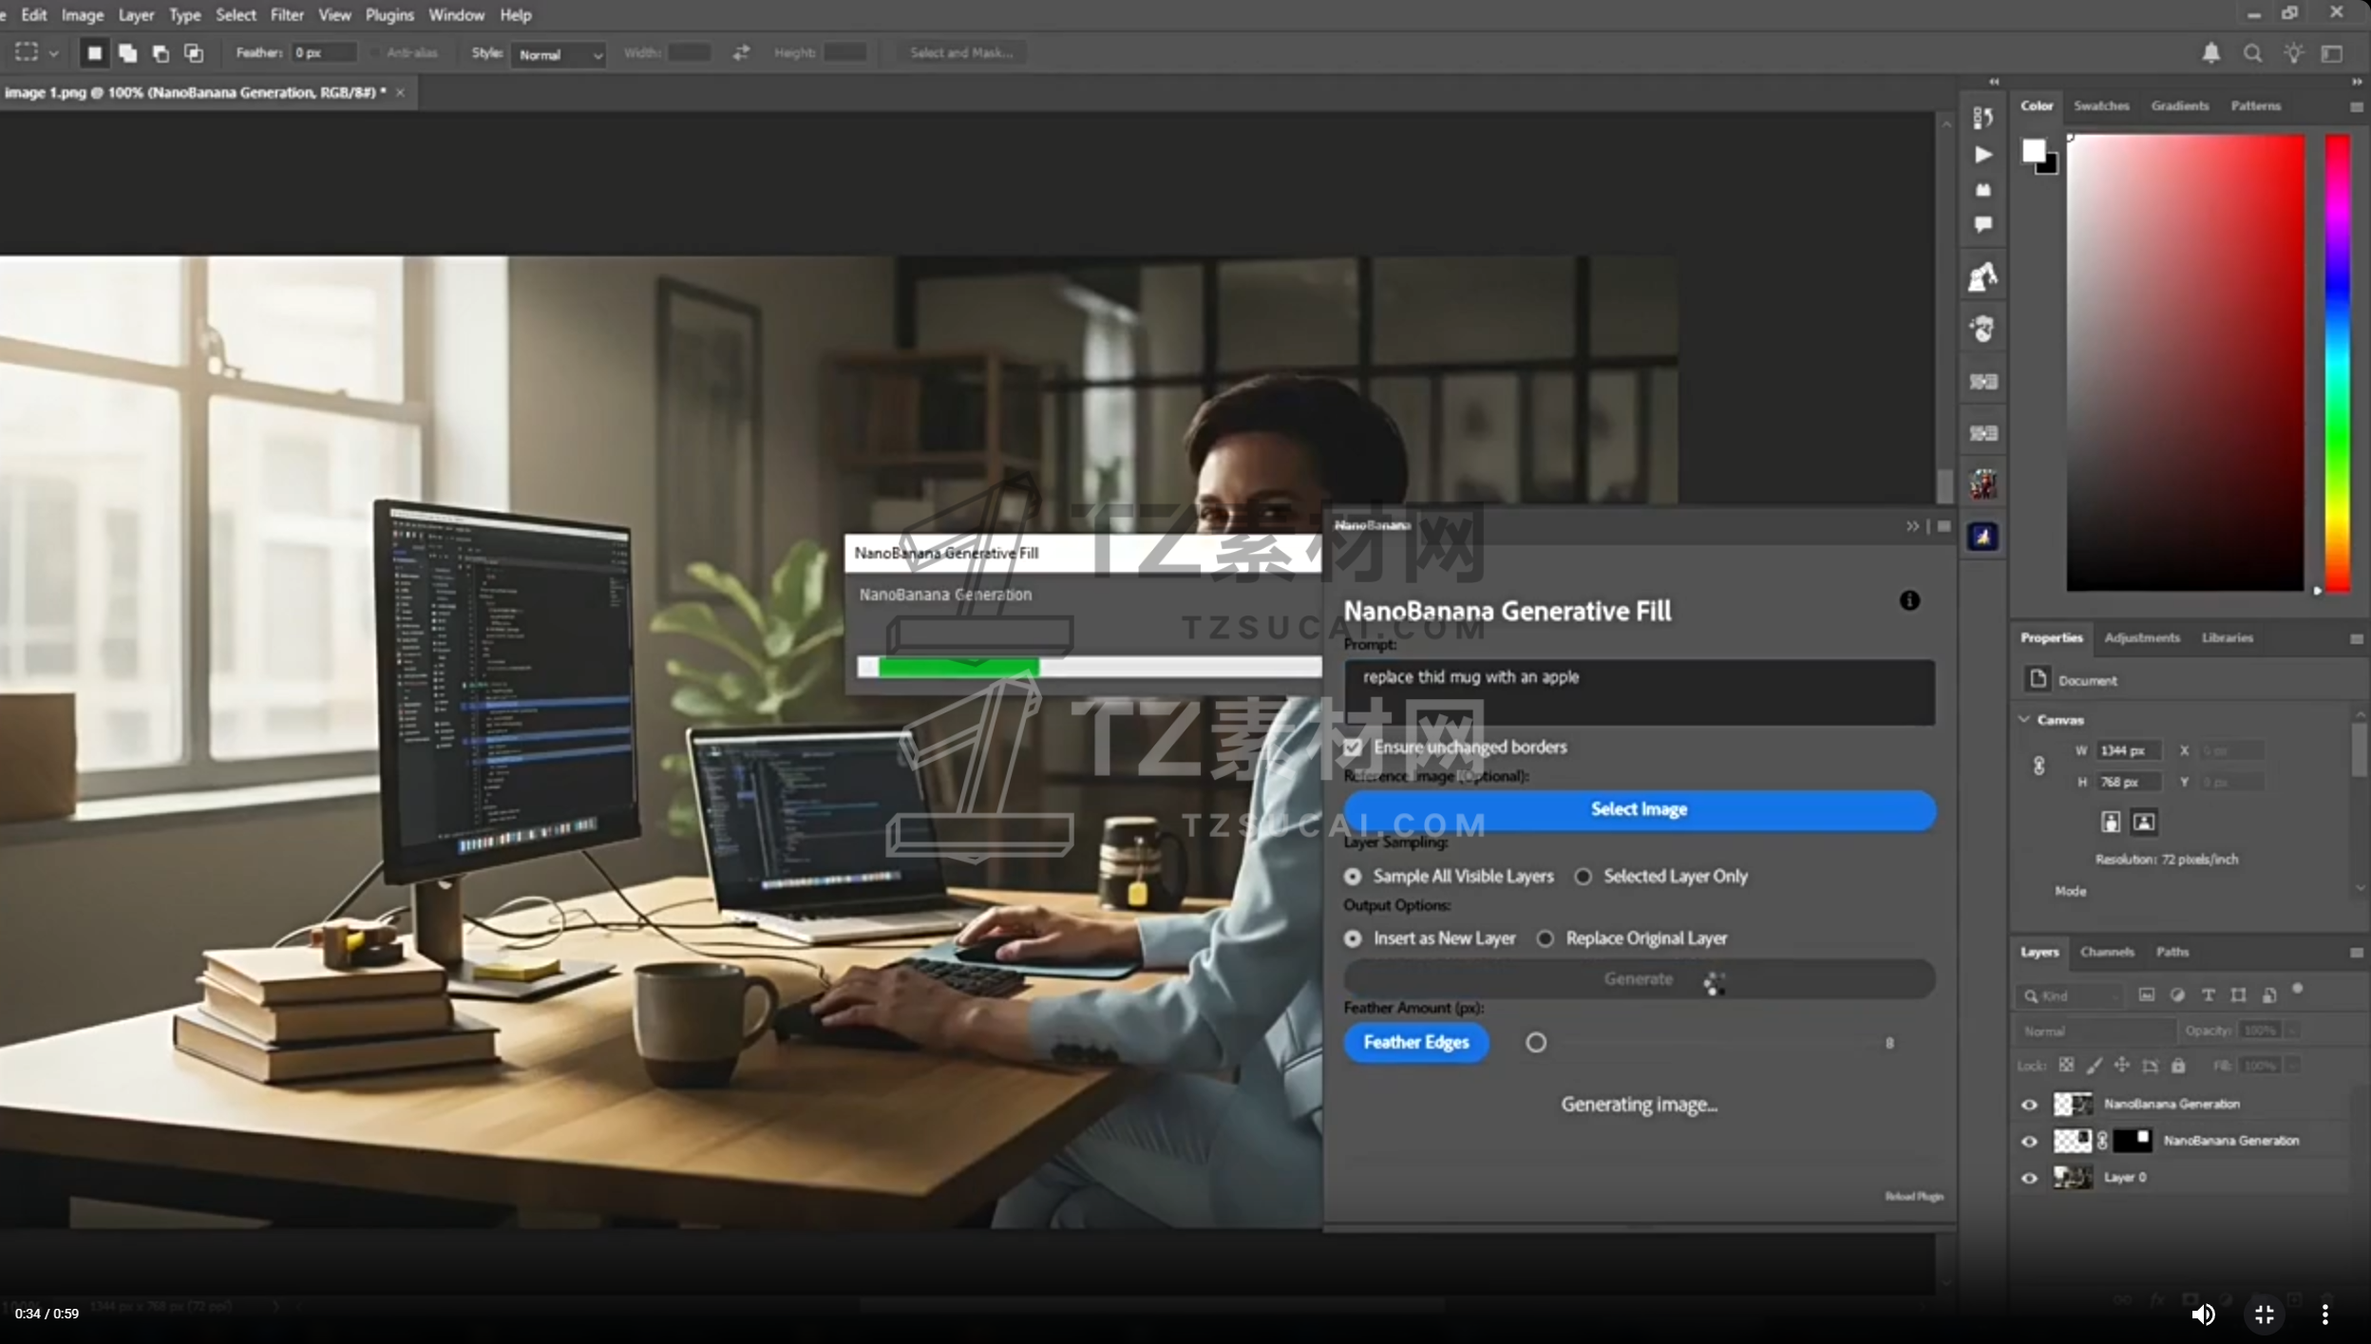Viewport: 2371px width, 1344px height.
Task: Click the Feather Edges button
Action: point(1415,1042)
